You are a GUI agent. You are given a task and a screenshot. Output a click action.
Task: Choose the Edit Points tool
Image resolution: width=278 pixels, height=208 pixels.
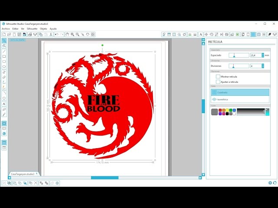coord(4,46)
